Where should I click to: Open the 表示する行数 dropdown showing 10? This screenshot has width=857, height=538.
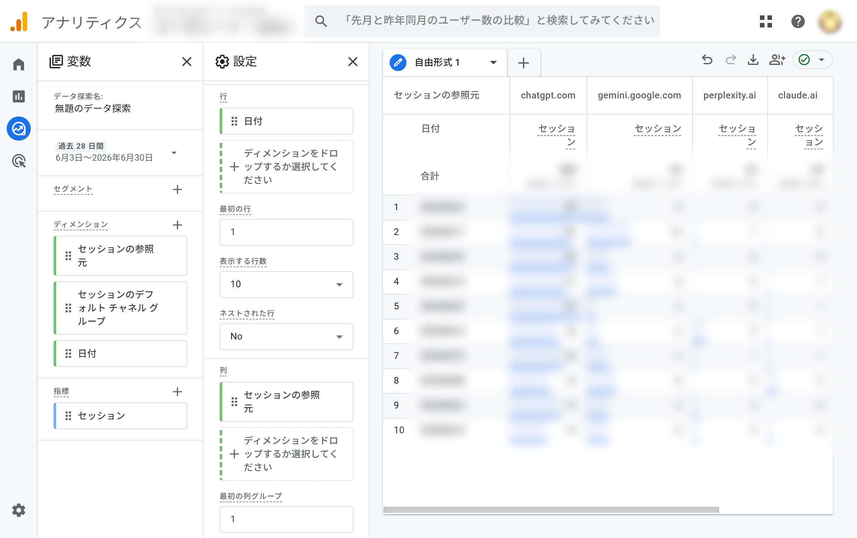click(x=286, y=284)
